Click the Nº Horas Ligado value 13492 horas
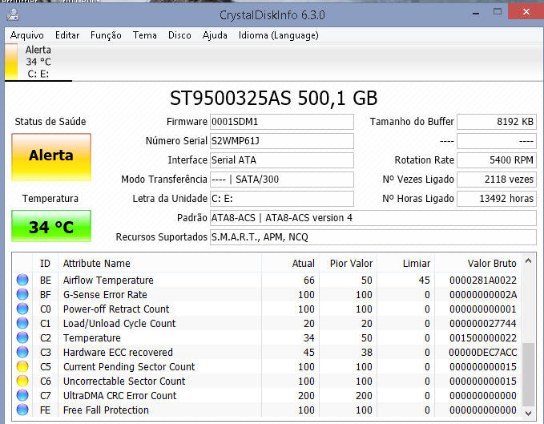 [x=497, y=199]
